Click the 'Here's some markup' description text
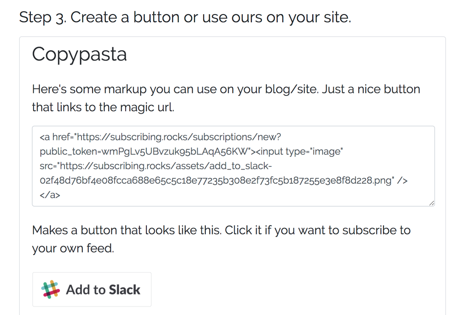 [226, 98]
